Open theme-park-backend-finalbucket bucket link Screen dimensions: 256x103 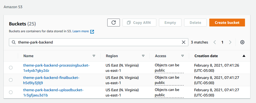[51, 80]
